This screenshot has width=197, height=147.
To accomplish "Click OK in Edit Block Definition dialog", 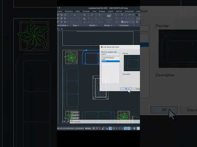I will tap(126, 89).
